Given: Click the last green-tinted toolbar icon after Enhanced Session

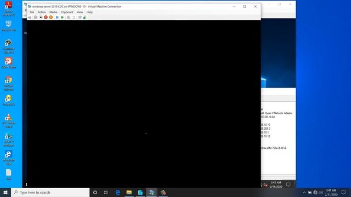Looking at the screenshot, I should pyautogui.click(x=84, y=18).
